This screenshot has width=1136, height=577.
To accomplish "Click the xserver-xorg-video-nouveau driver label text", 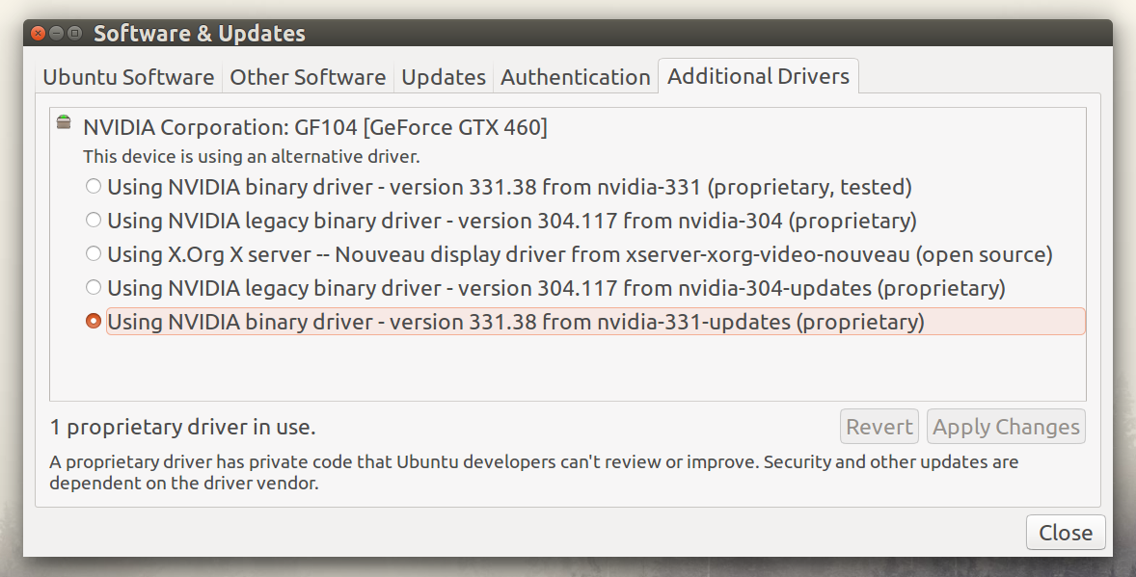I will click(x=580, y=254).
